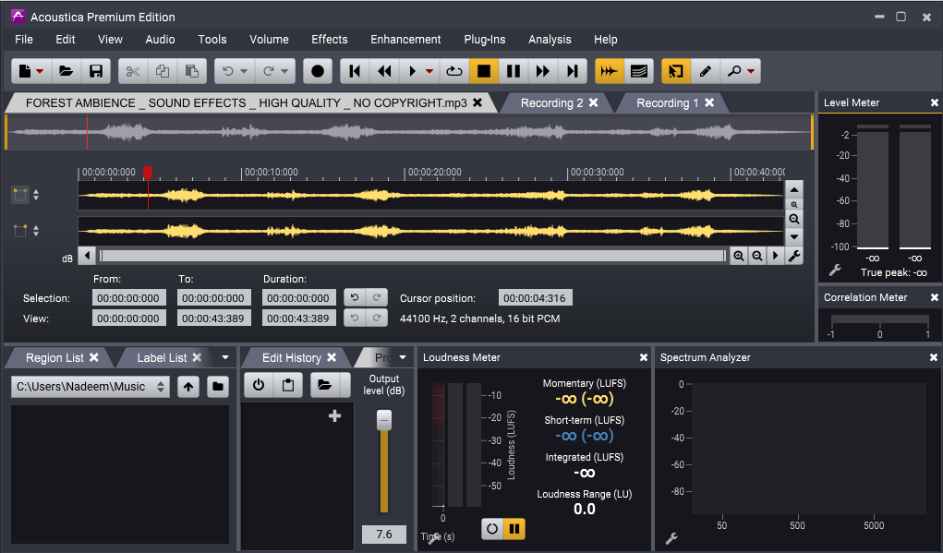Open the Plug-Ins menu

(x=485, y=39)
